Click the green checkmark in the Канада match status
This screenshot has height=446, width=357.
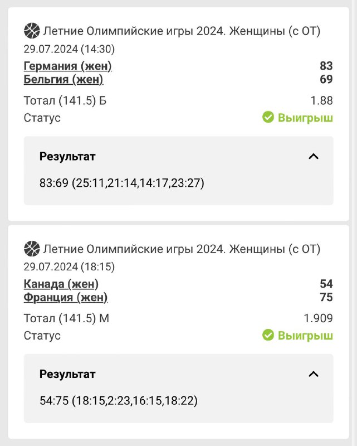tap(268, 335)
